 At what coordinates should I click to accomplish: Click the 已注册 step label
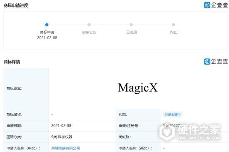[x=132, y=32]
